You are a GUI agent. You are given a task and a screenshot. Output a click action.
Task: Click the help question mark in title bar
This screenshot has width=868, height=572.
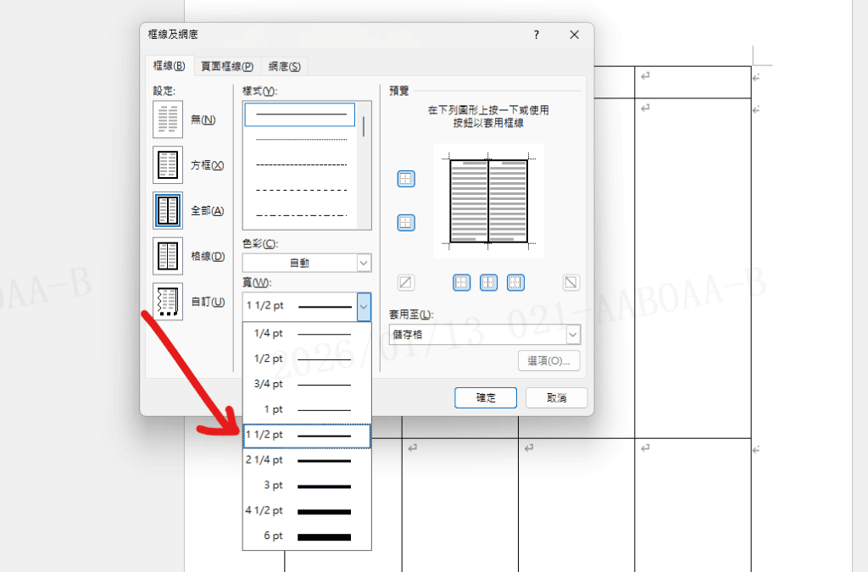[x=536, y=35]
